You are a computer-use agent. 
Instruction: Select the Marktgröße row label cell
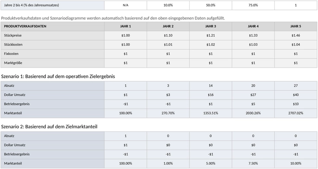53,63
